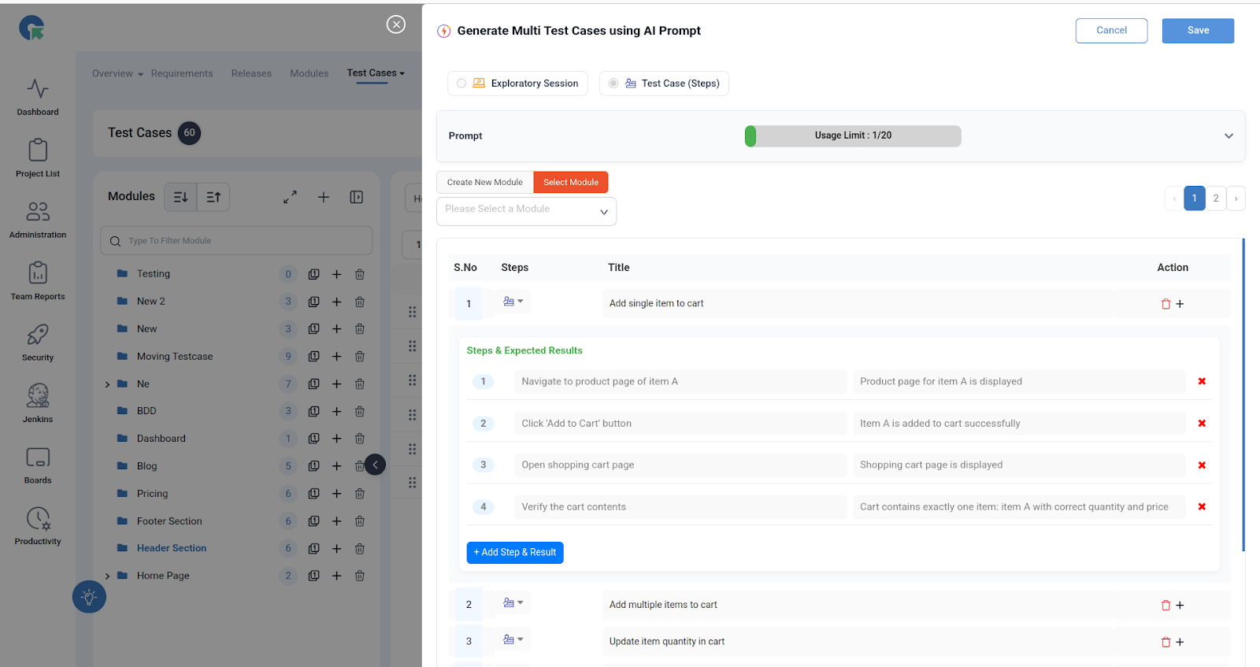This screenshot has height=667, width=1260.
Task: Choose the Select Module tab
Action: tap(570, 183)
